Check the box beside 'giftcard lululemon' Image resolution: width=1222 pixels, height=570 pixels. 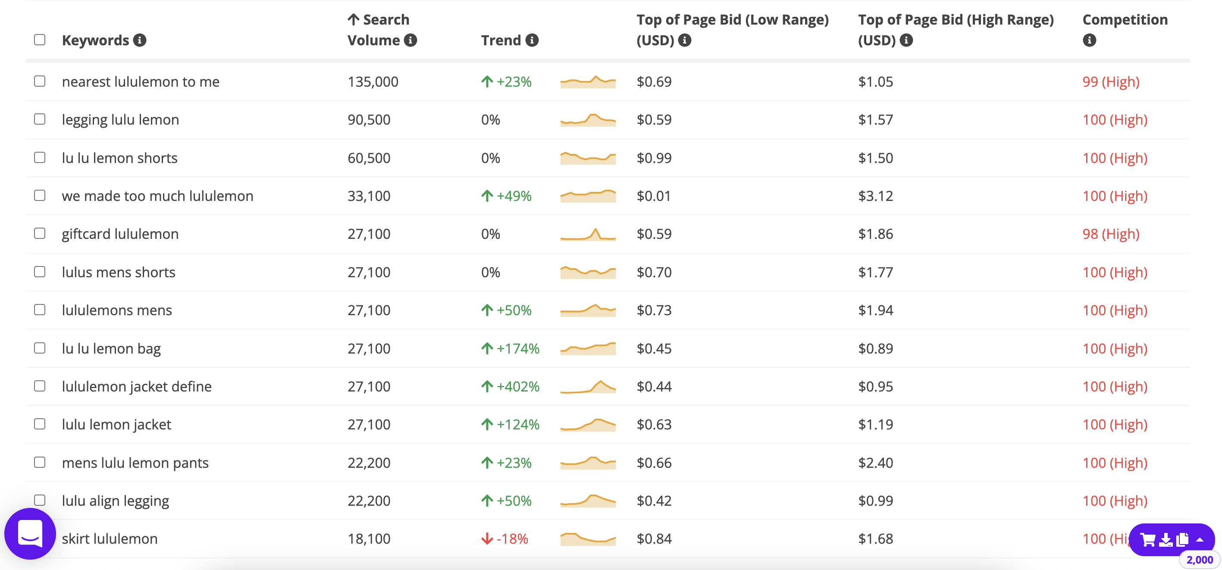click(x=39, y=233)
